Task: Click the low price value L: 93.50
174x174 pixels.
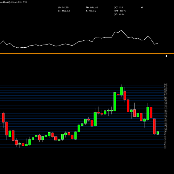Action: pyautogui.click(x=91, y=11)
